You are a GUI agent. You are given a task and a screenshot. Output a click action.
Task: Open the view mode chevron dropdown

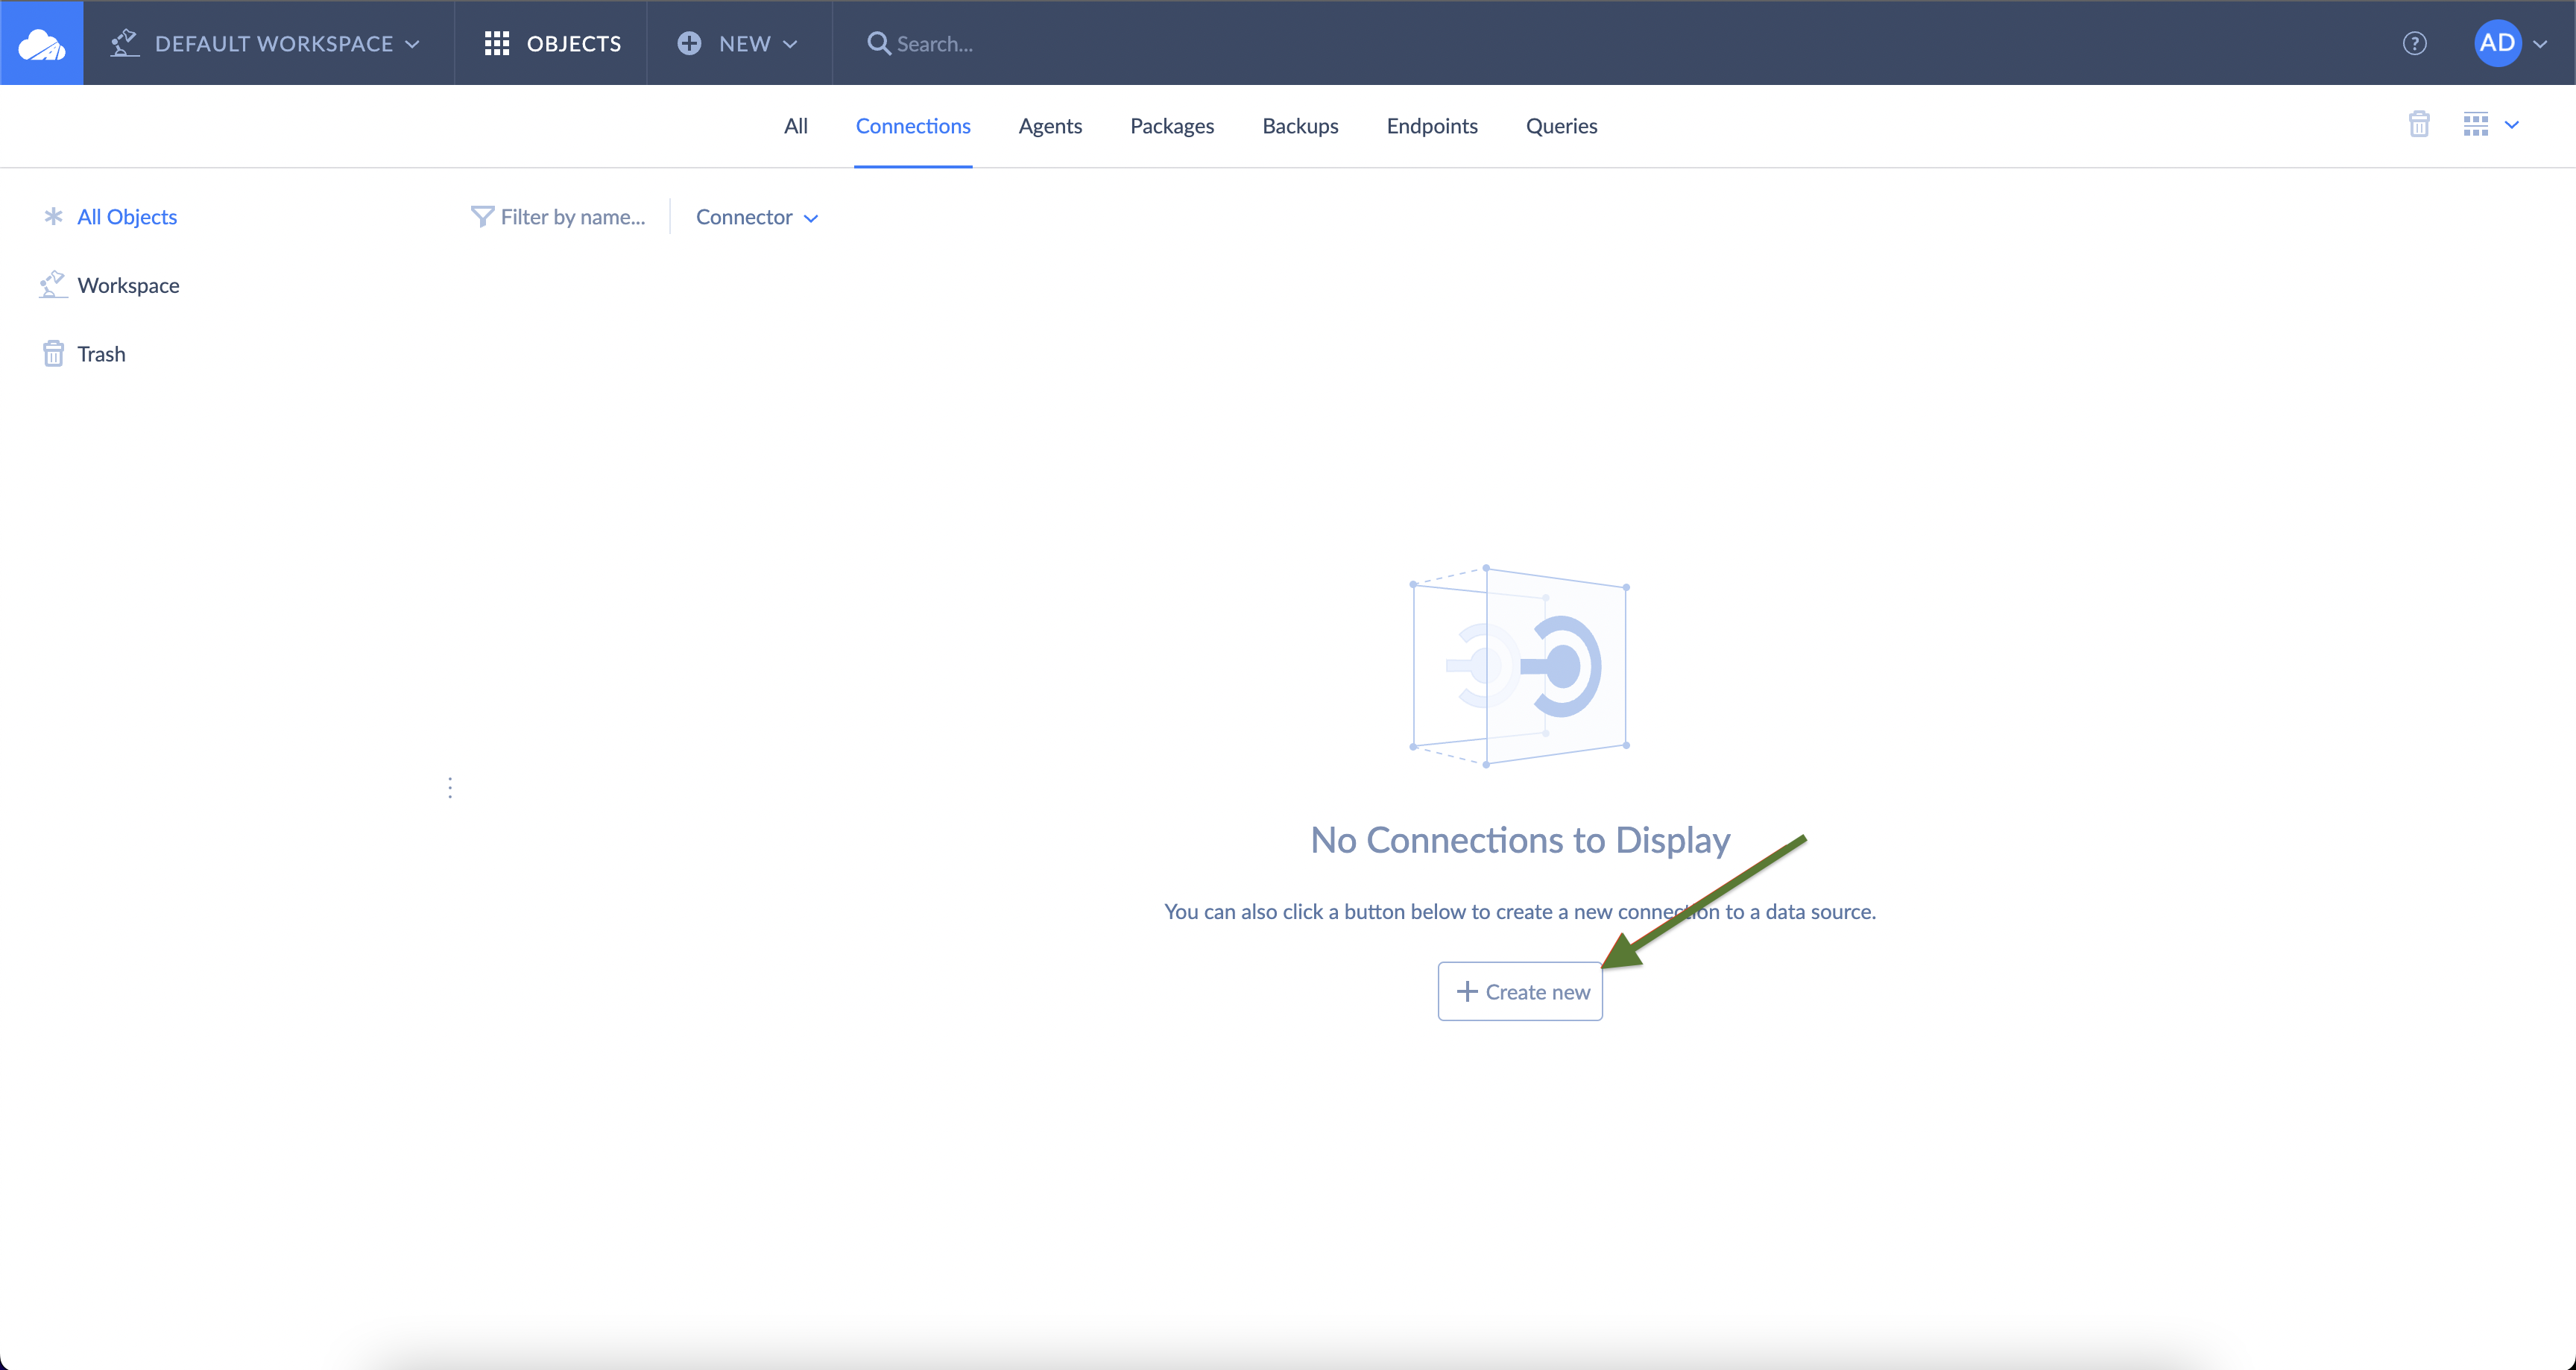pos(2511,125)
